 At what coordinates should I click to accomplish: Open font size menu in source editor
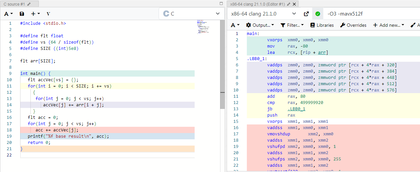tap(9, 14)
